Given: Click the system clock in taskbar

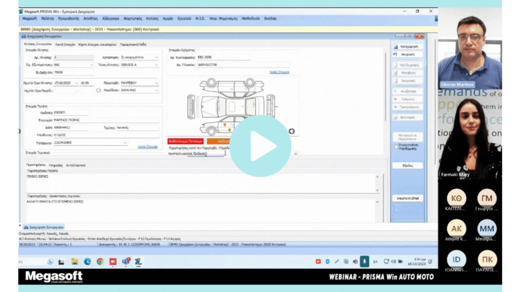Looking at the screenshot, I should pyautogui.click(x=416, y=261).
